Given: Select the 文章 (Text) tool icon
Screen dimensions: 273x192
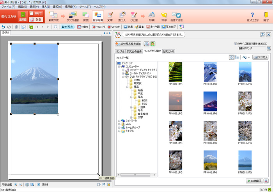Looking at the screenshot, I should click(x=110, y=16).
